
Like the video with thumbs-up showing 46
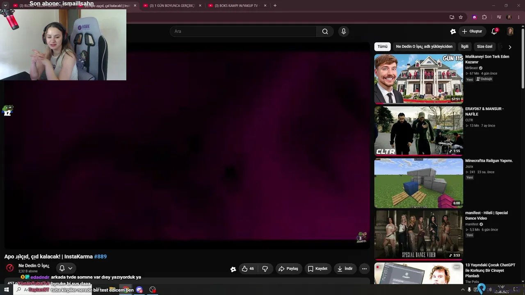[248, 269]
